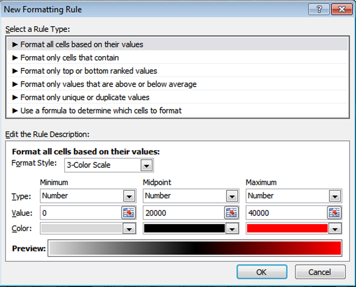
Task: Click the Maximum value range selector icon
Action: pos(334,212)
